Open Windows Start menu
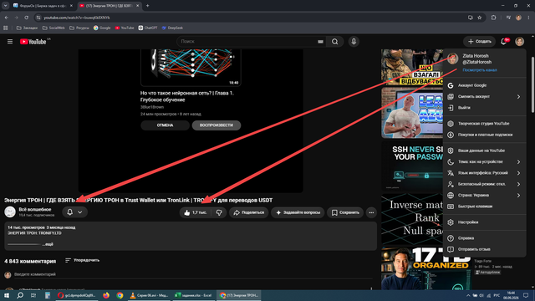Screen dimensions: 535x301 6,295
